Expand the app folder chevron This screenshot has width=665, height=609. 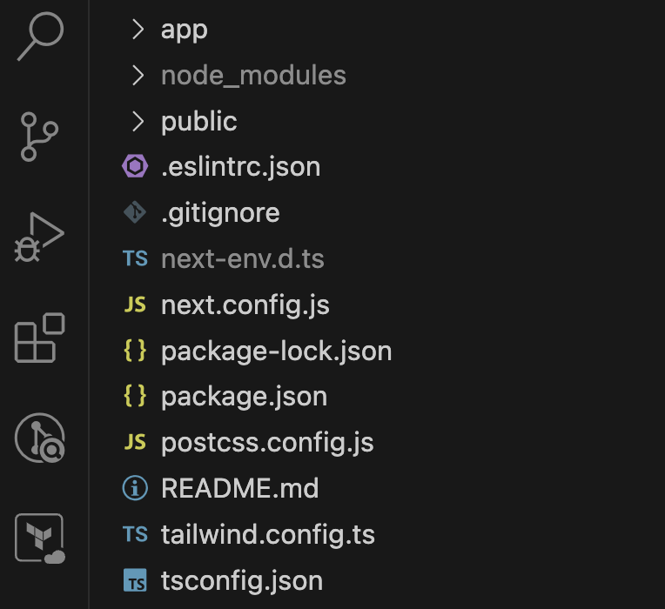tap(138, 30)
